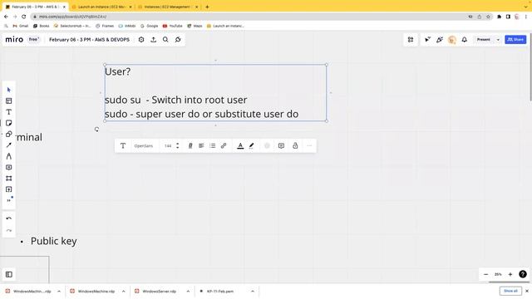Search the board with magnifier icon
532x299 pixels.
pos(165,40)
